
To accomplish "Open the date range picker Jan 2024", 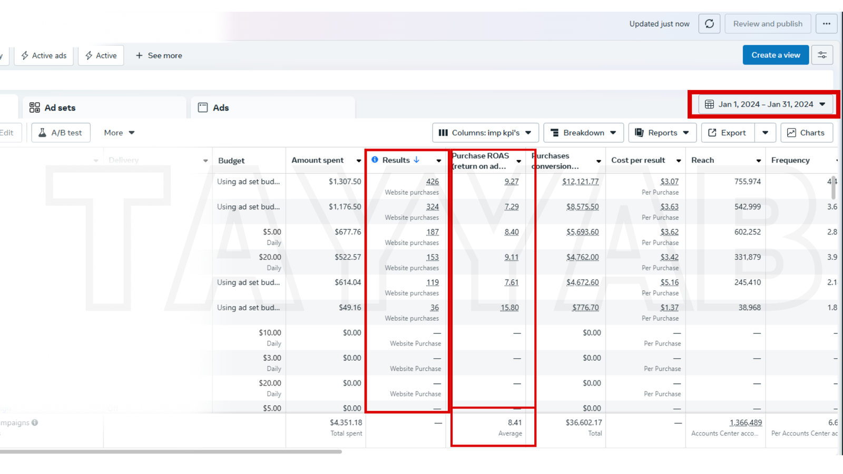I will point(765,104).
